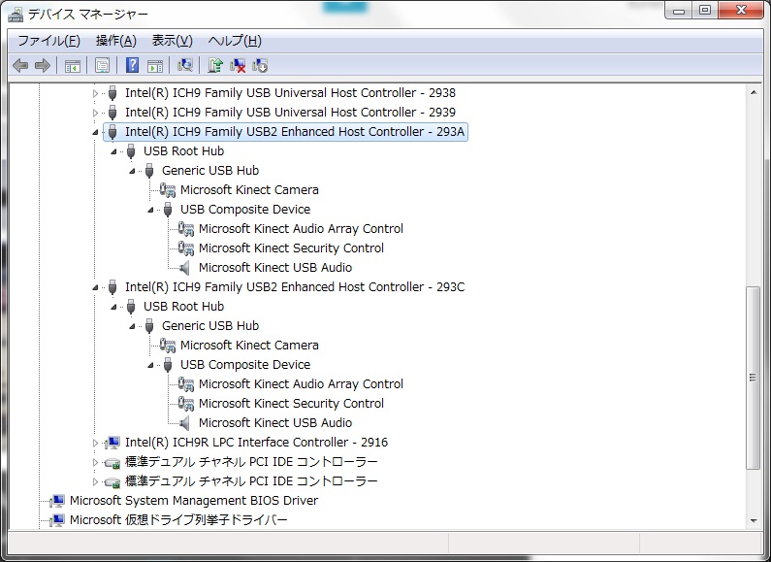Image resolution: width=771 pixels, height=562 pixels.
Task: Click the Forward arrow toolbar icon
Action: coord(42,65)
